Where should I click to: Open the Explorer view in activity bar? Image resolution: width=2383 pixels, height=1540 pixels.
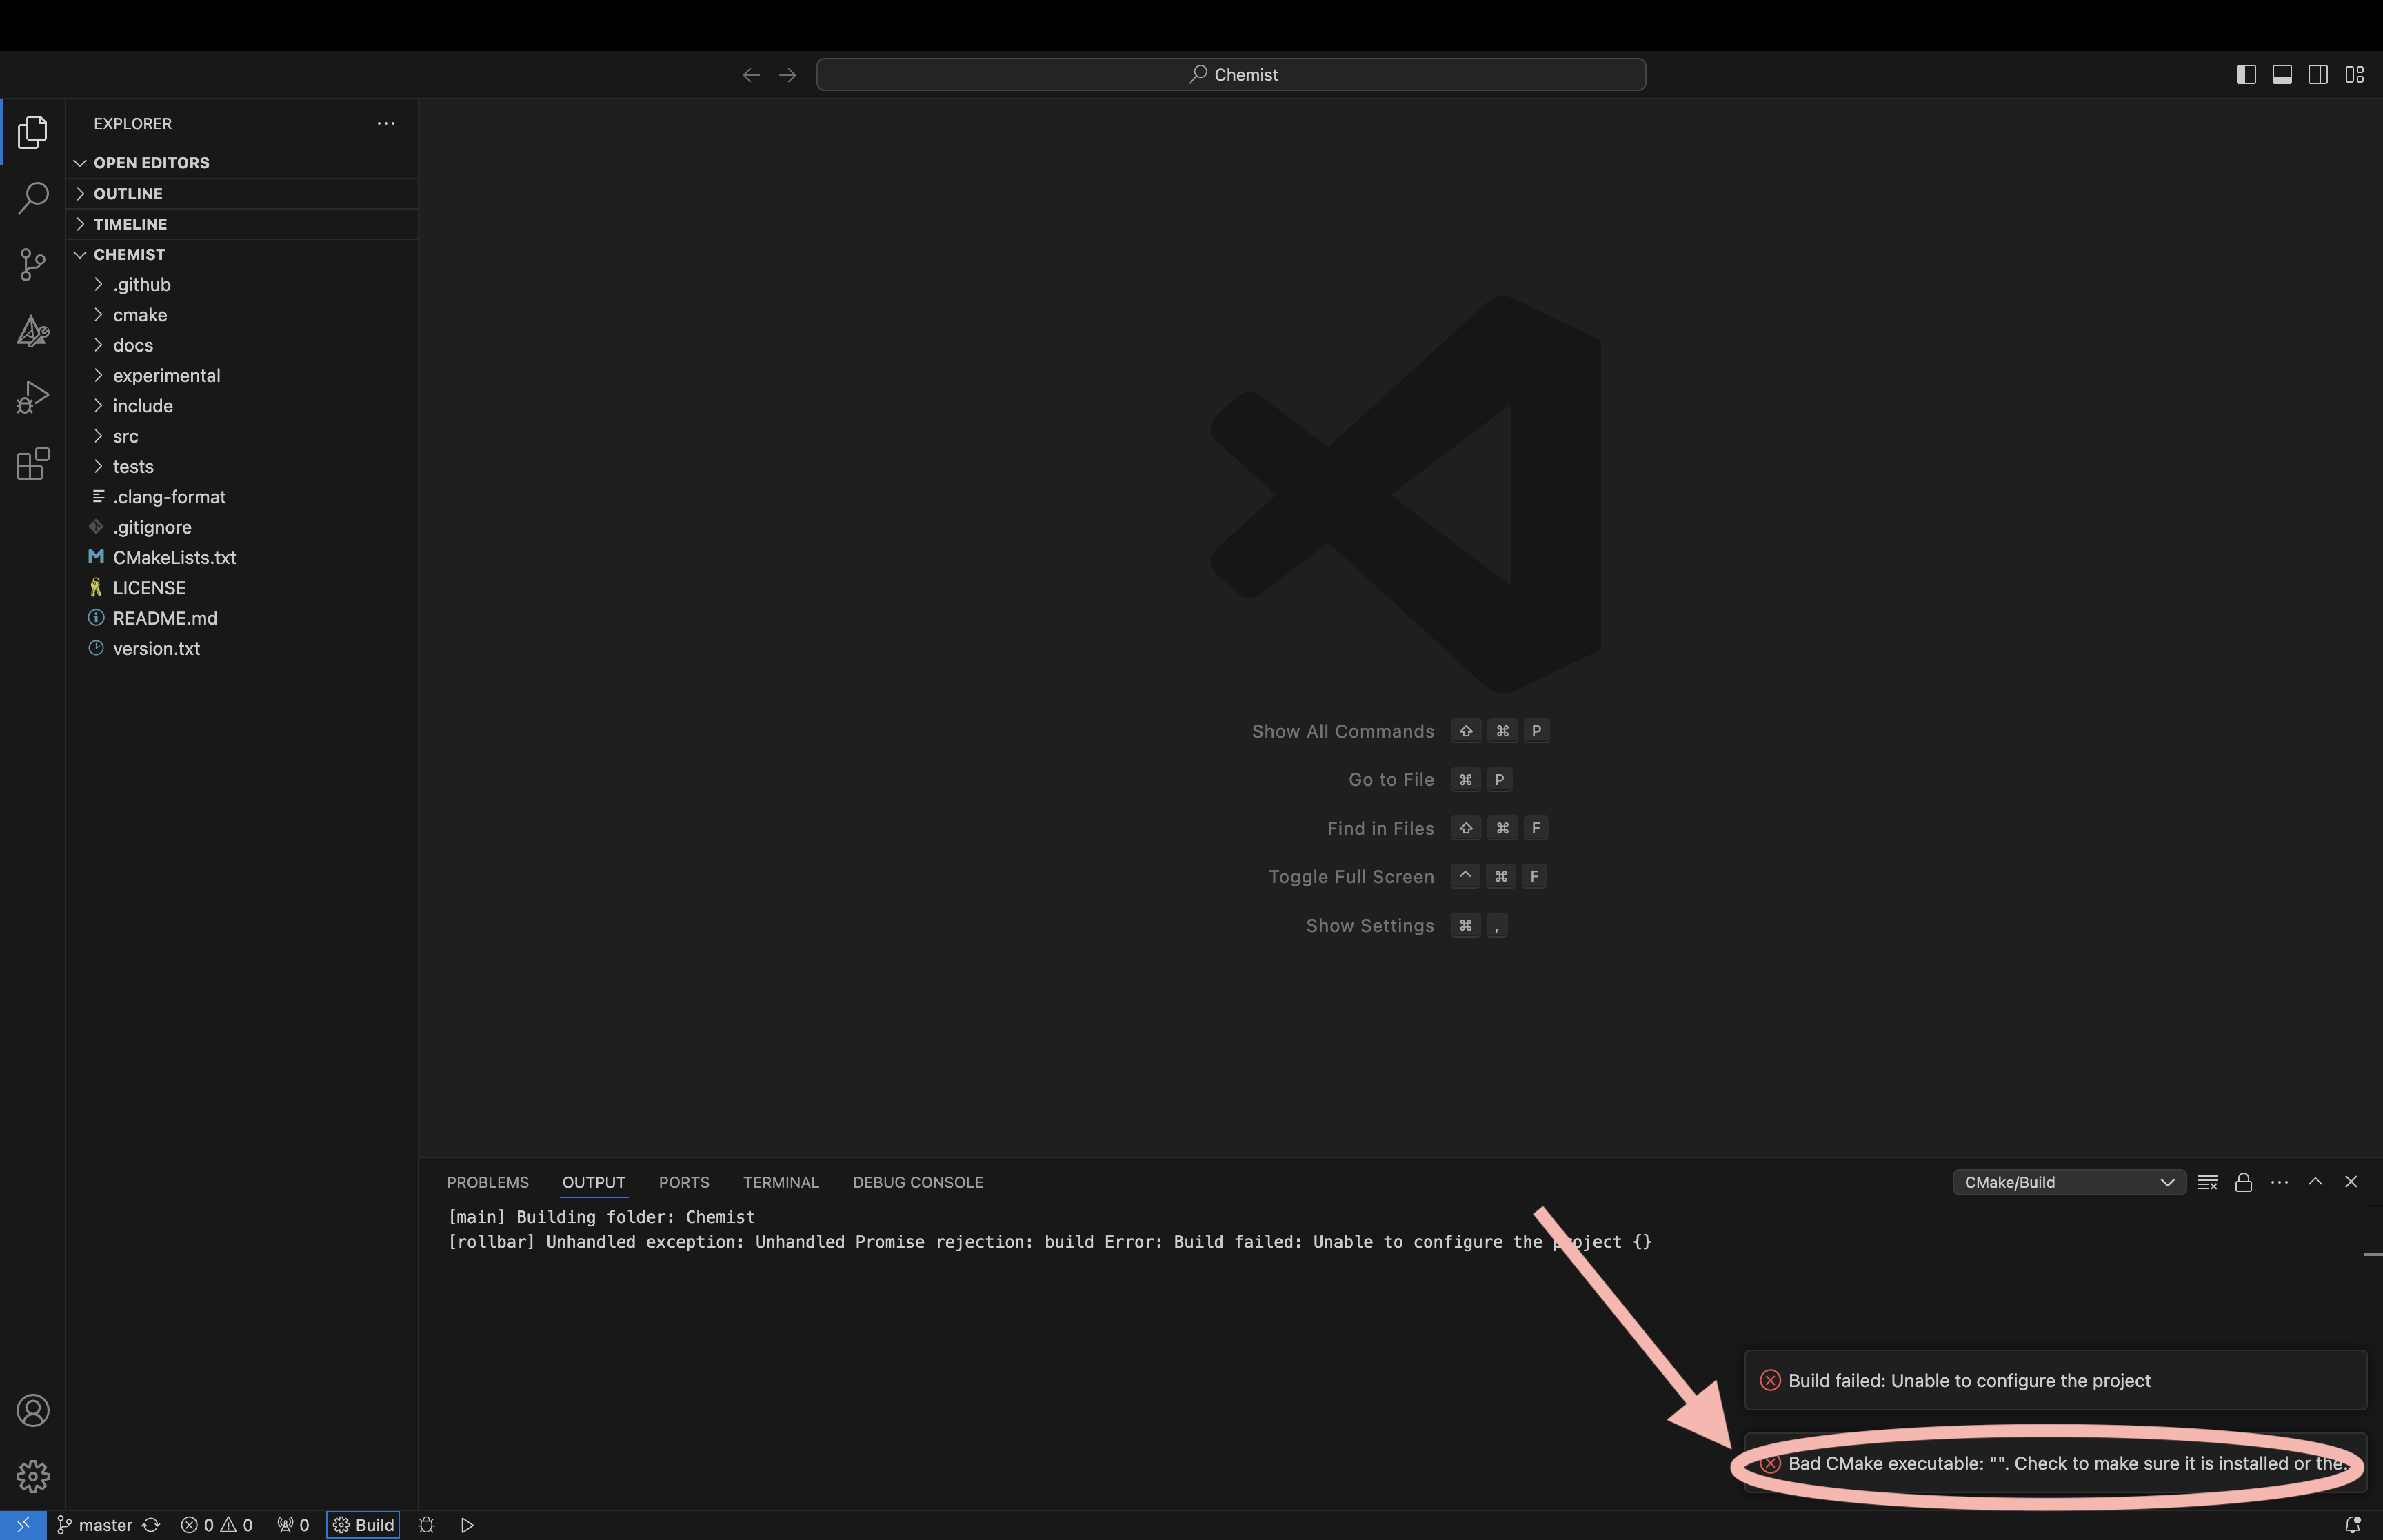pos(33,132)
